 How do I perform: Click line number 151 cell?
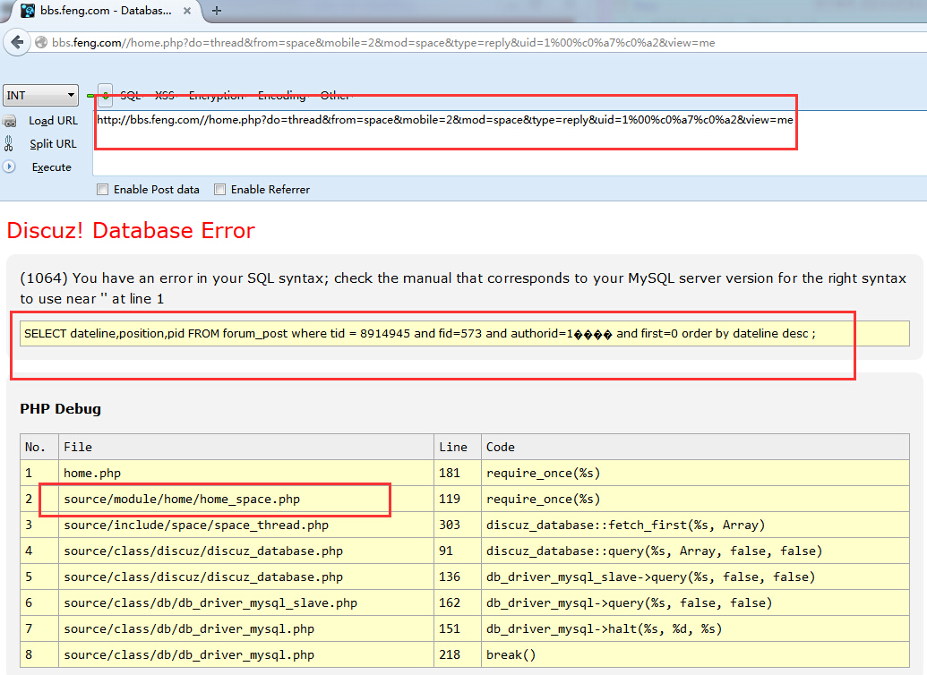458,629
